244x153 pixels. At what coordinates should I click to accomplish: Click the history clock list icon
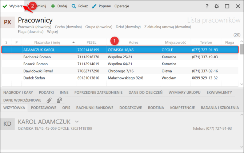[59, 100]
